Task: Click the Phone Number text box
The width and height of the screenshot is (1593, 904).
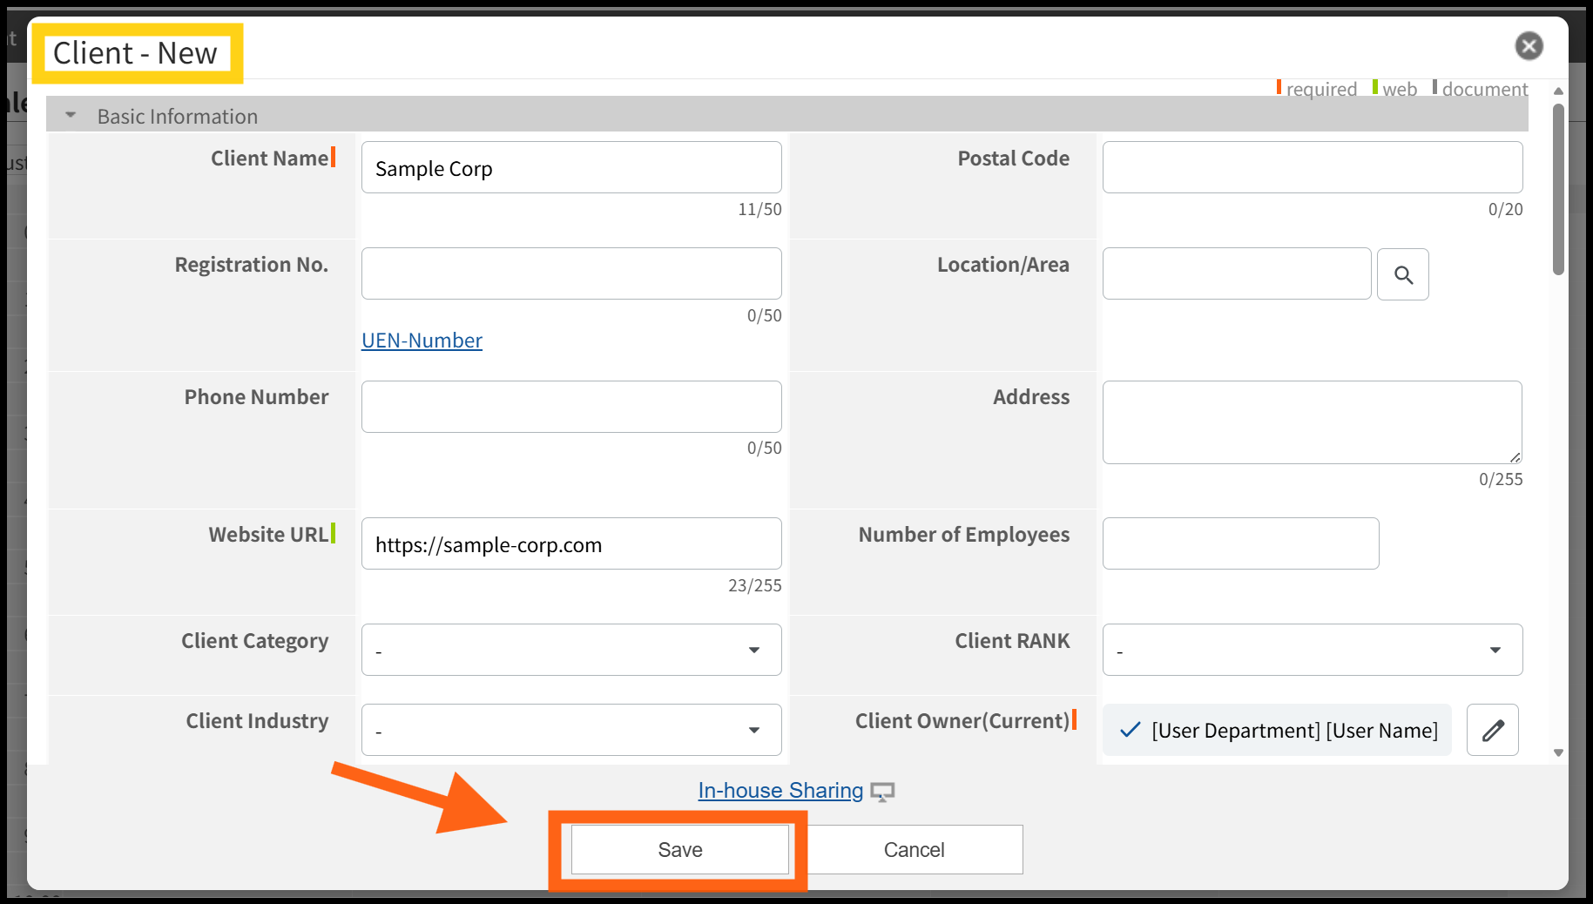Action: coord(571,407)
